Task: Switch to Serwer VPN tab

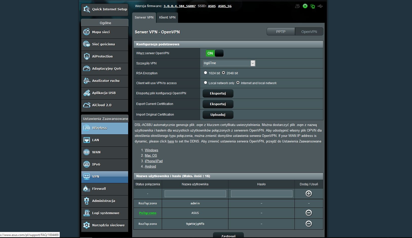Action: (144, 17)
